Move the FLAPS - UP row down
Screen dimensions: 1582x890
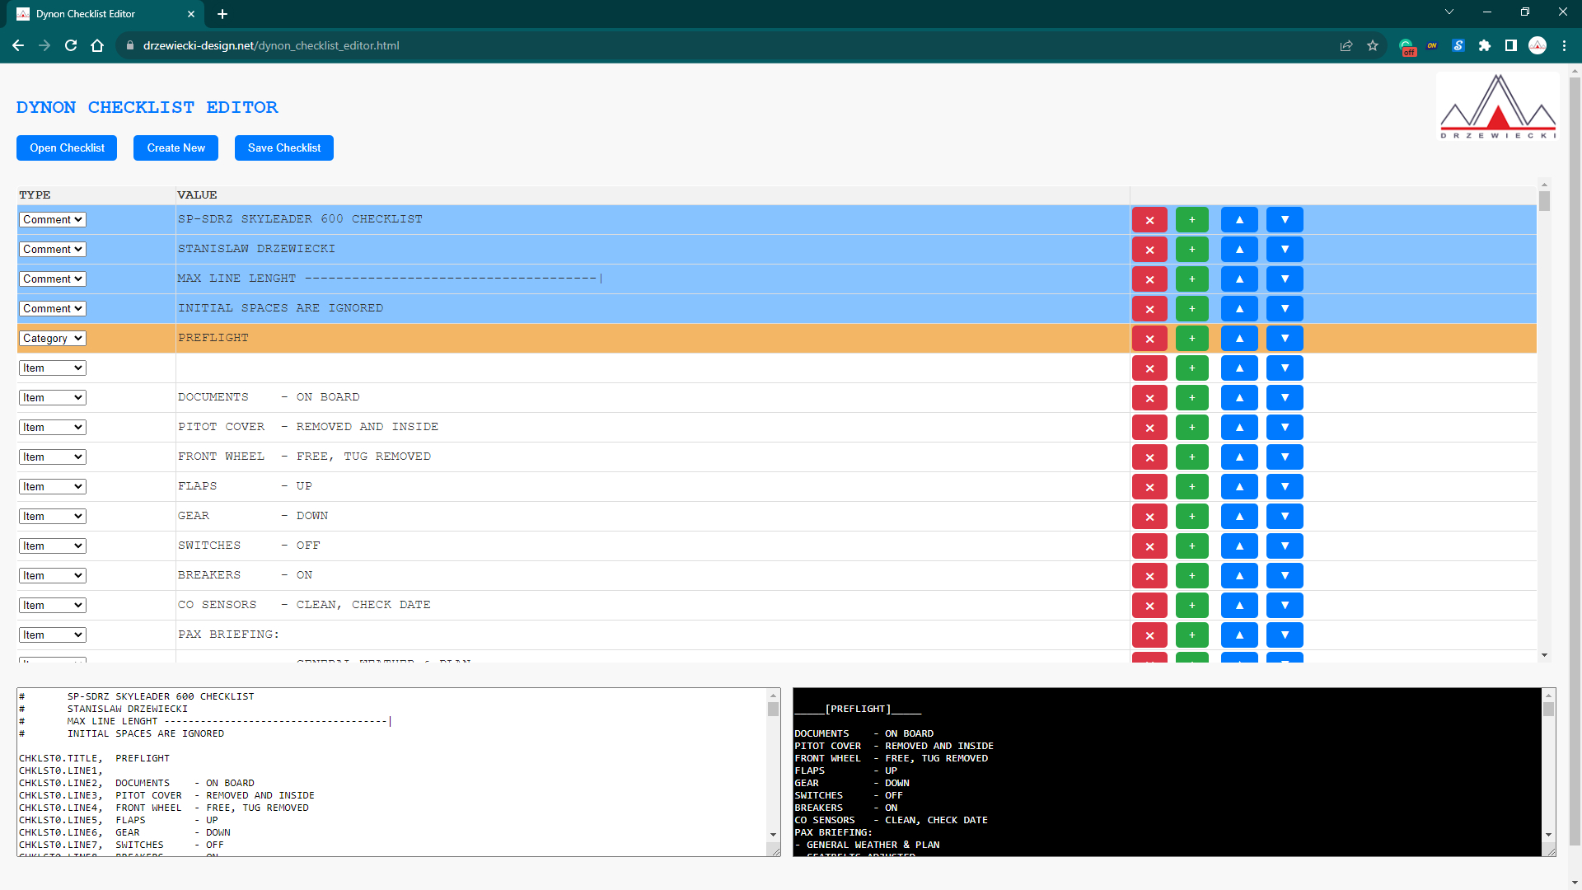pyautogui.click(x=1285, y=487)
